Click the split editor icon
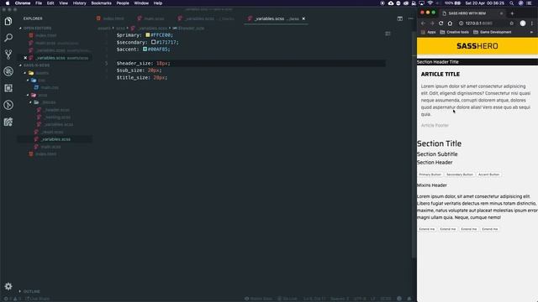This screenshot has width=538, height=302. [400, 18]
